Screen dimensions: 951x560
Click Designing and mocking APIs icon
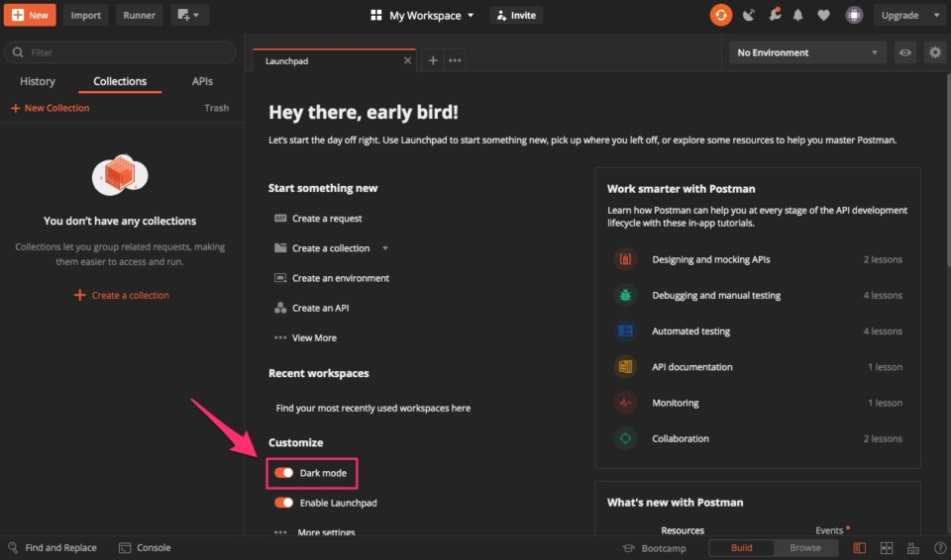point(625,259)
